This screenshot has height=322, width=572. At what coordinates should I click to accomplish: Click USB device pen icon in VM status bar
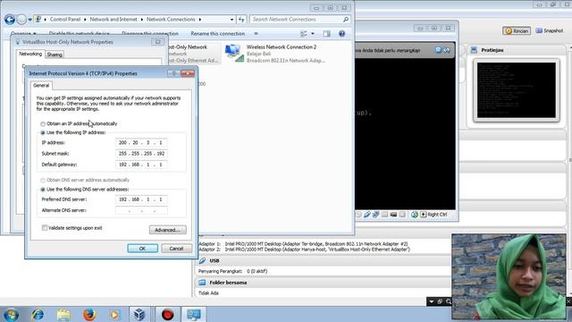367,215
